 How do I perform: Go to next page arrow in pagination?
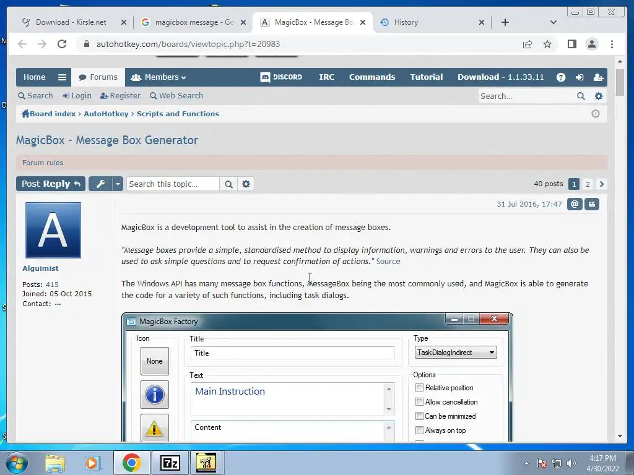point(602,184)
